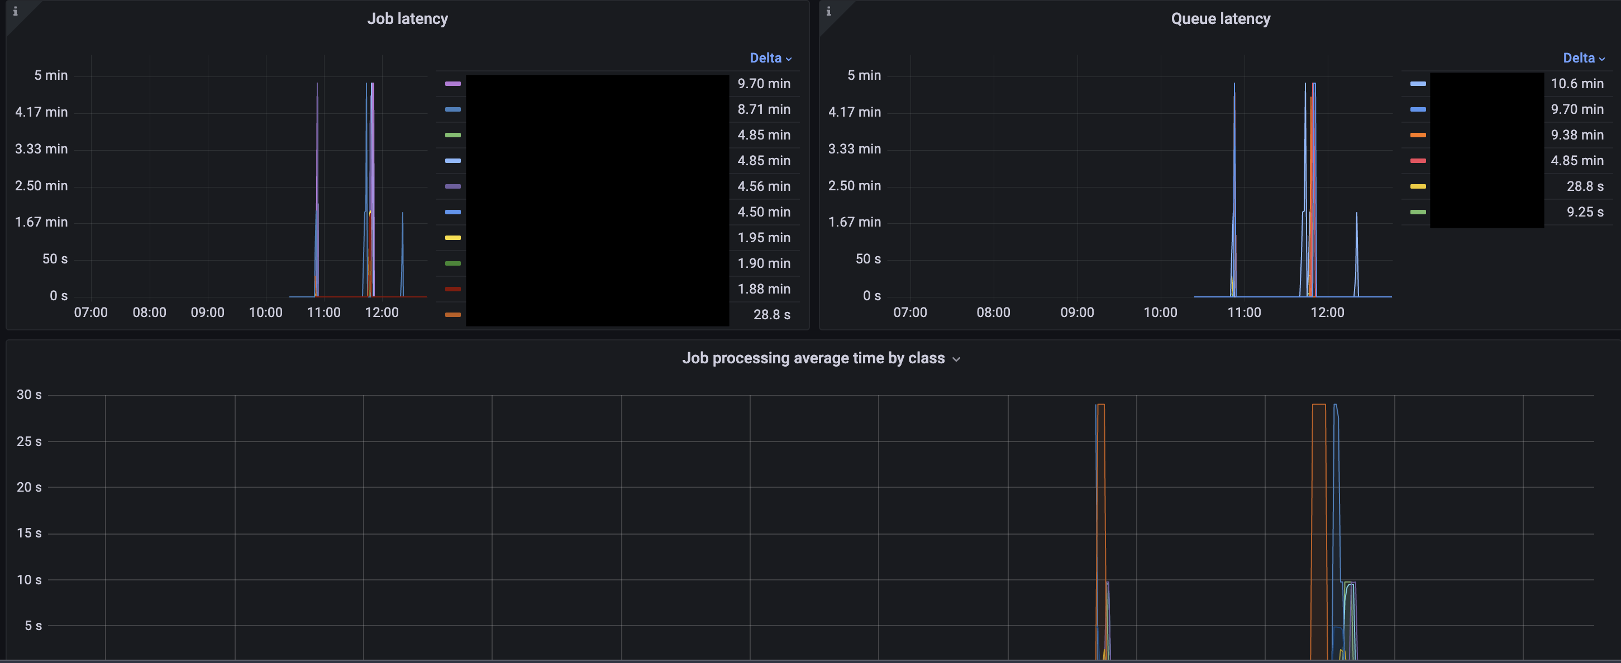Click orange swatch beside 28.8 s in Job latency
The width and height of the screenshot is (1621, 663).
tap(452, 315)
